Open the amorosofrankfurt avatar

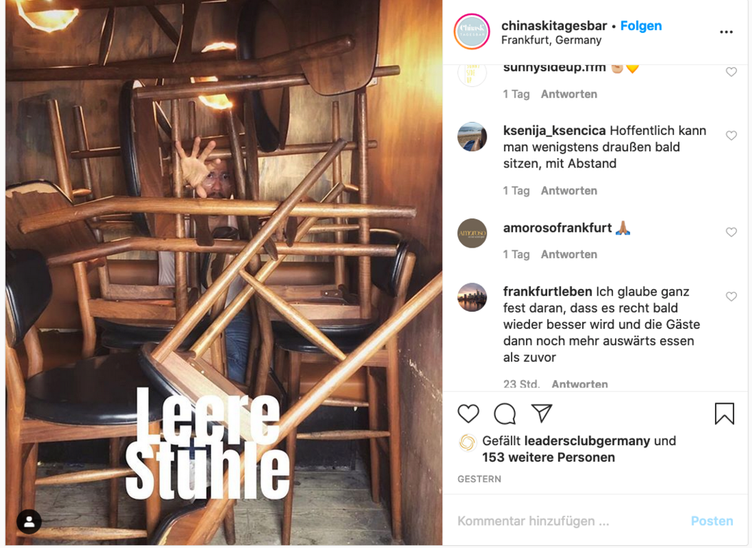point(472,233)
